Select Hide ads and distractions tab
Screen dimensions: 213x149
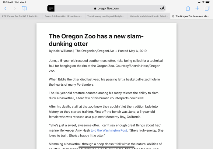pyautogui.click(x=148, y=16)
